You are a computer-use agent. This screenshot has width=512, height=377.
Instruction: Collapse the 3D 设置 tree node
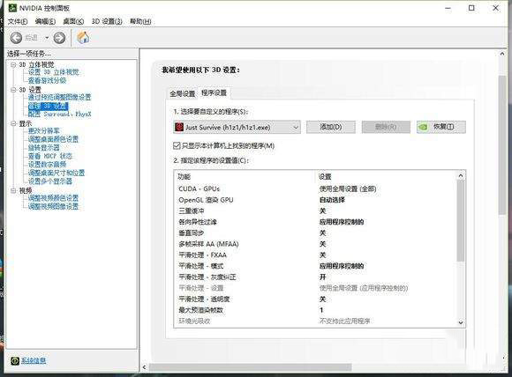(13, 90)
